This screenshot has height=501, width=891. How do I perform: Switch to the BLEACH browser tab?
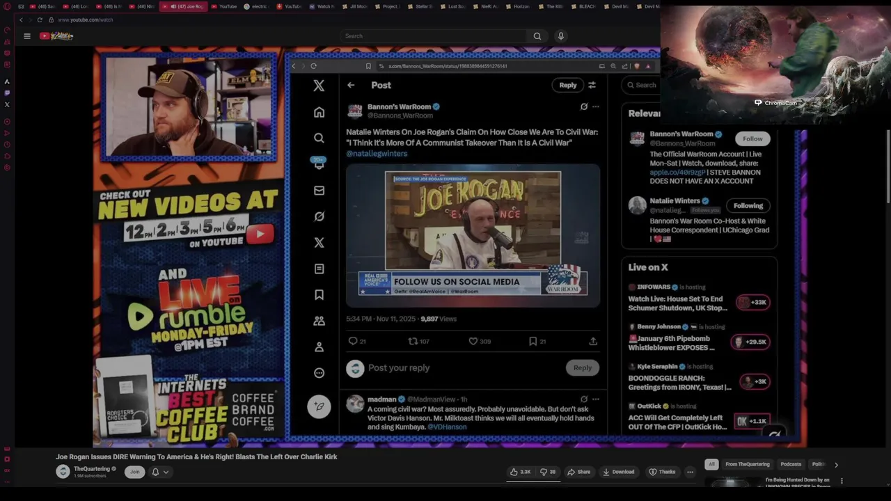point(583,6)
